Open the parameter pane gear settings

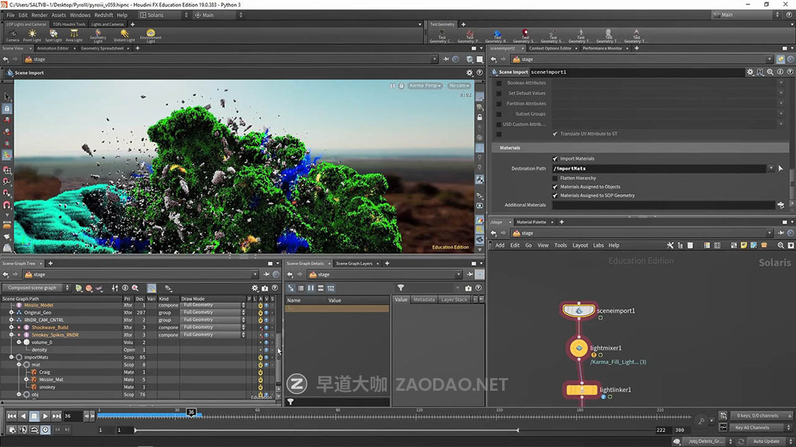point(750,72)
